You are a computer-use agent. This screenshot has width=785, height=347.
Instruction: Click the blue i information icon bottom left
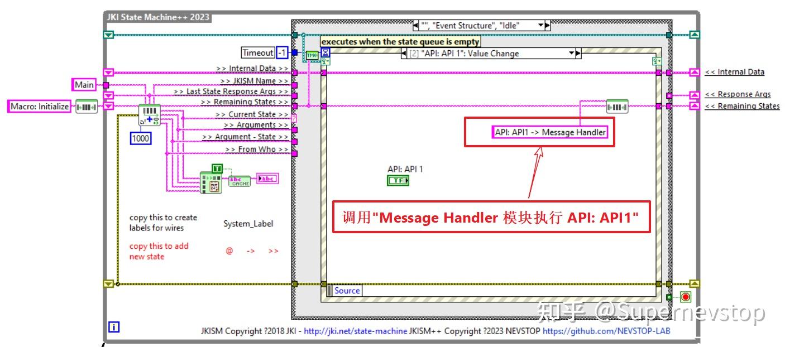(x=113, y=328)
